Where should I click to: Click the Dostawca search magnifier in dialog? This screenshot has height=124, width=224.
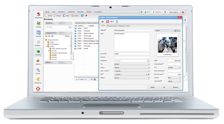(148, 61)
